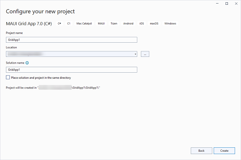Click the C1 tag
The height and width of the screenshot is (160, 241).
(x=68, y=24)
